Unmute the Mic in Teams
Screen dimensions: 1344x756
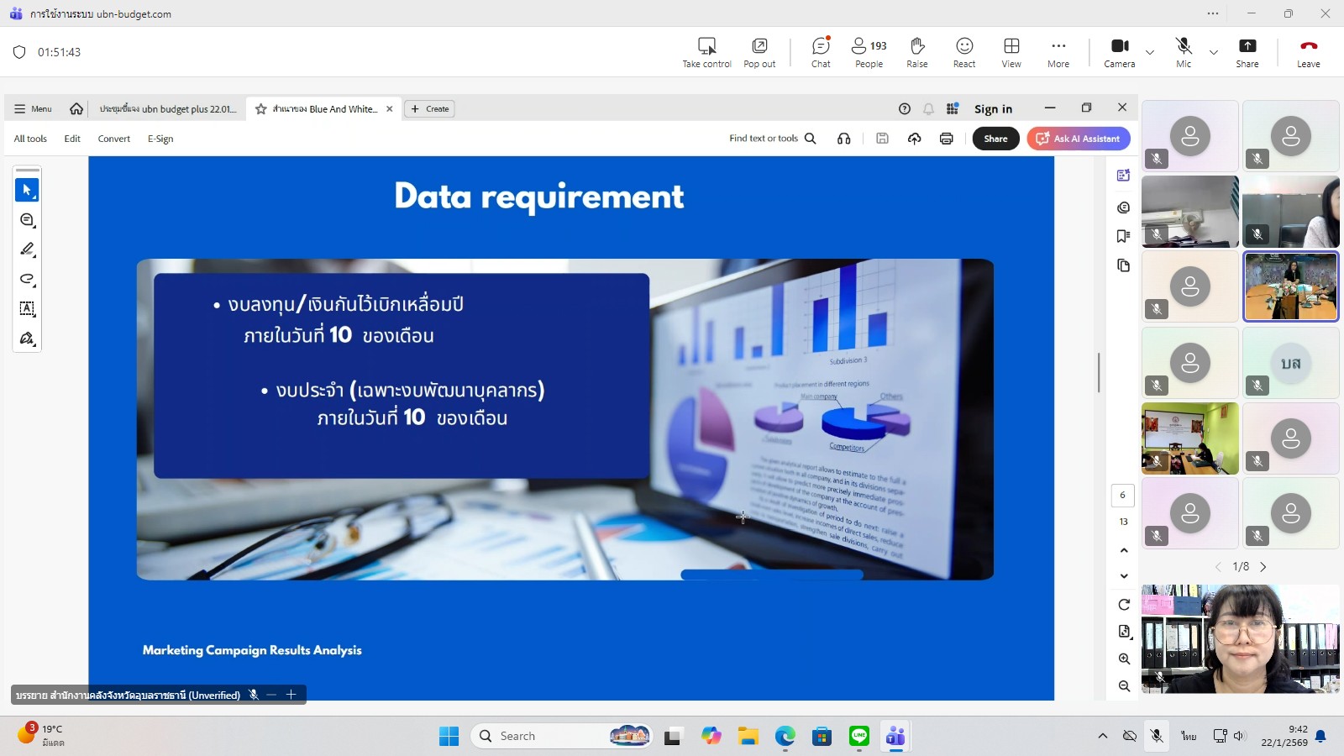point(1184,52)
